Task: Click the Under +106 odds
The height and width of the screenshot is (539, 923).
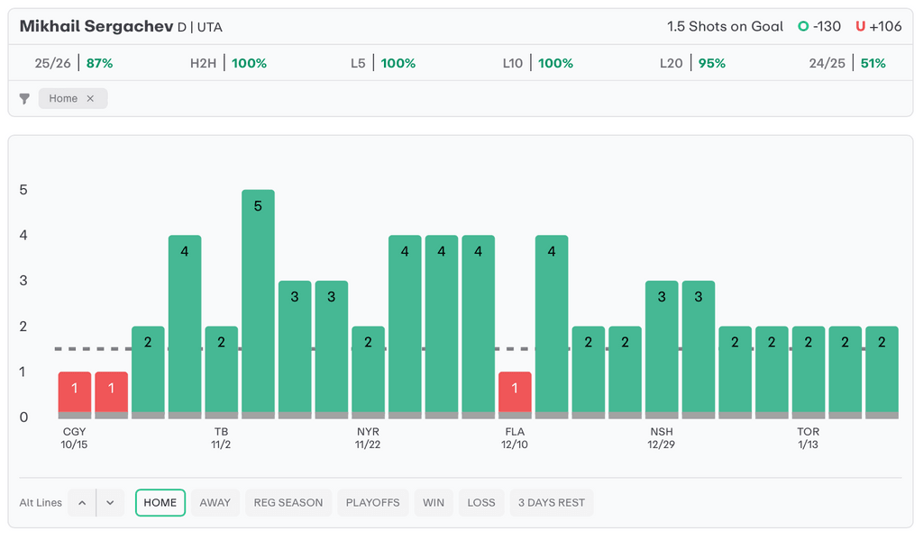Action: pos(879,27)
